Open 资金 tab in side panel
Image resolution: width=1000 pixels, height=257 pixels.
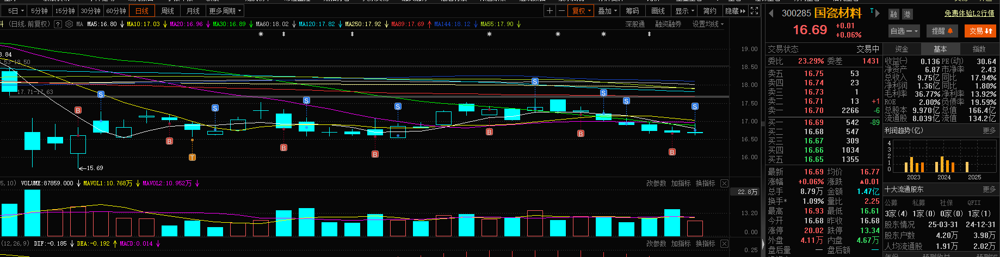[902, 49]
